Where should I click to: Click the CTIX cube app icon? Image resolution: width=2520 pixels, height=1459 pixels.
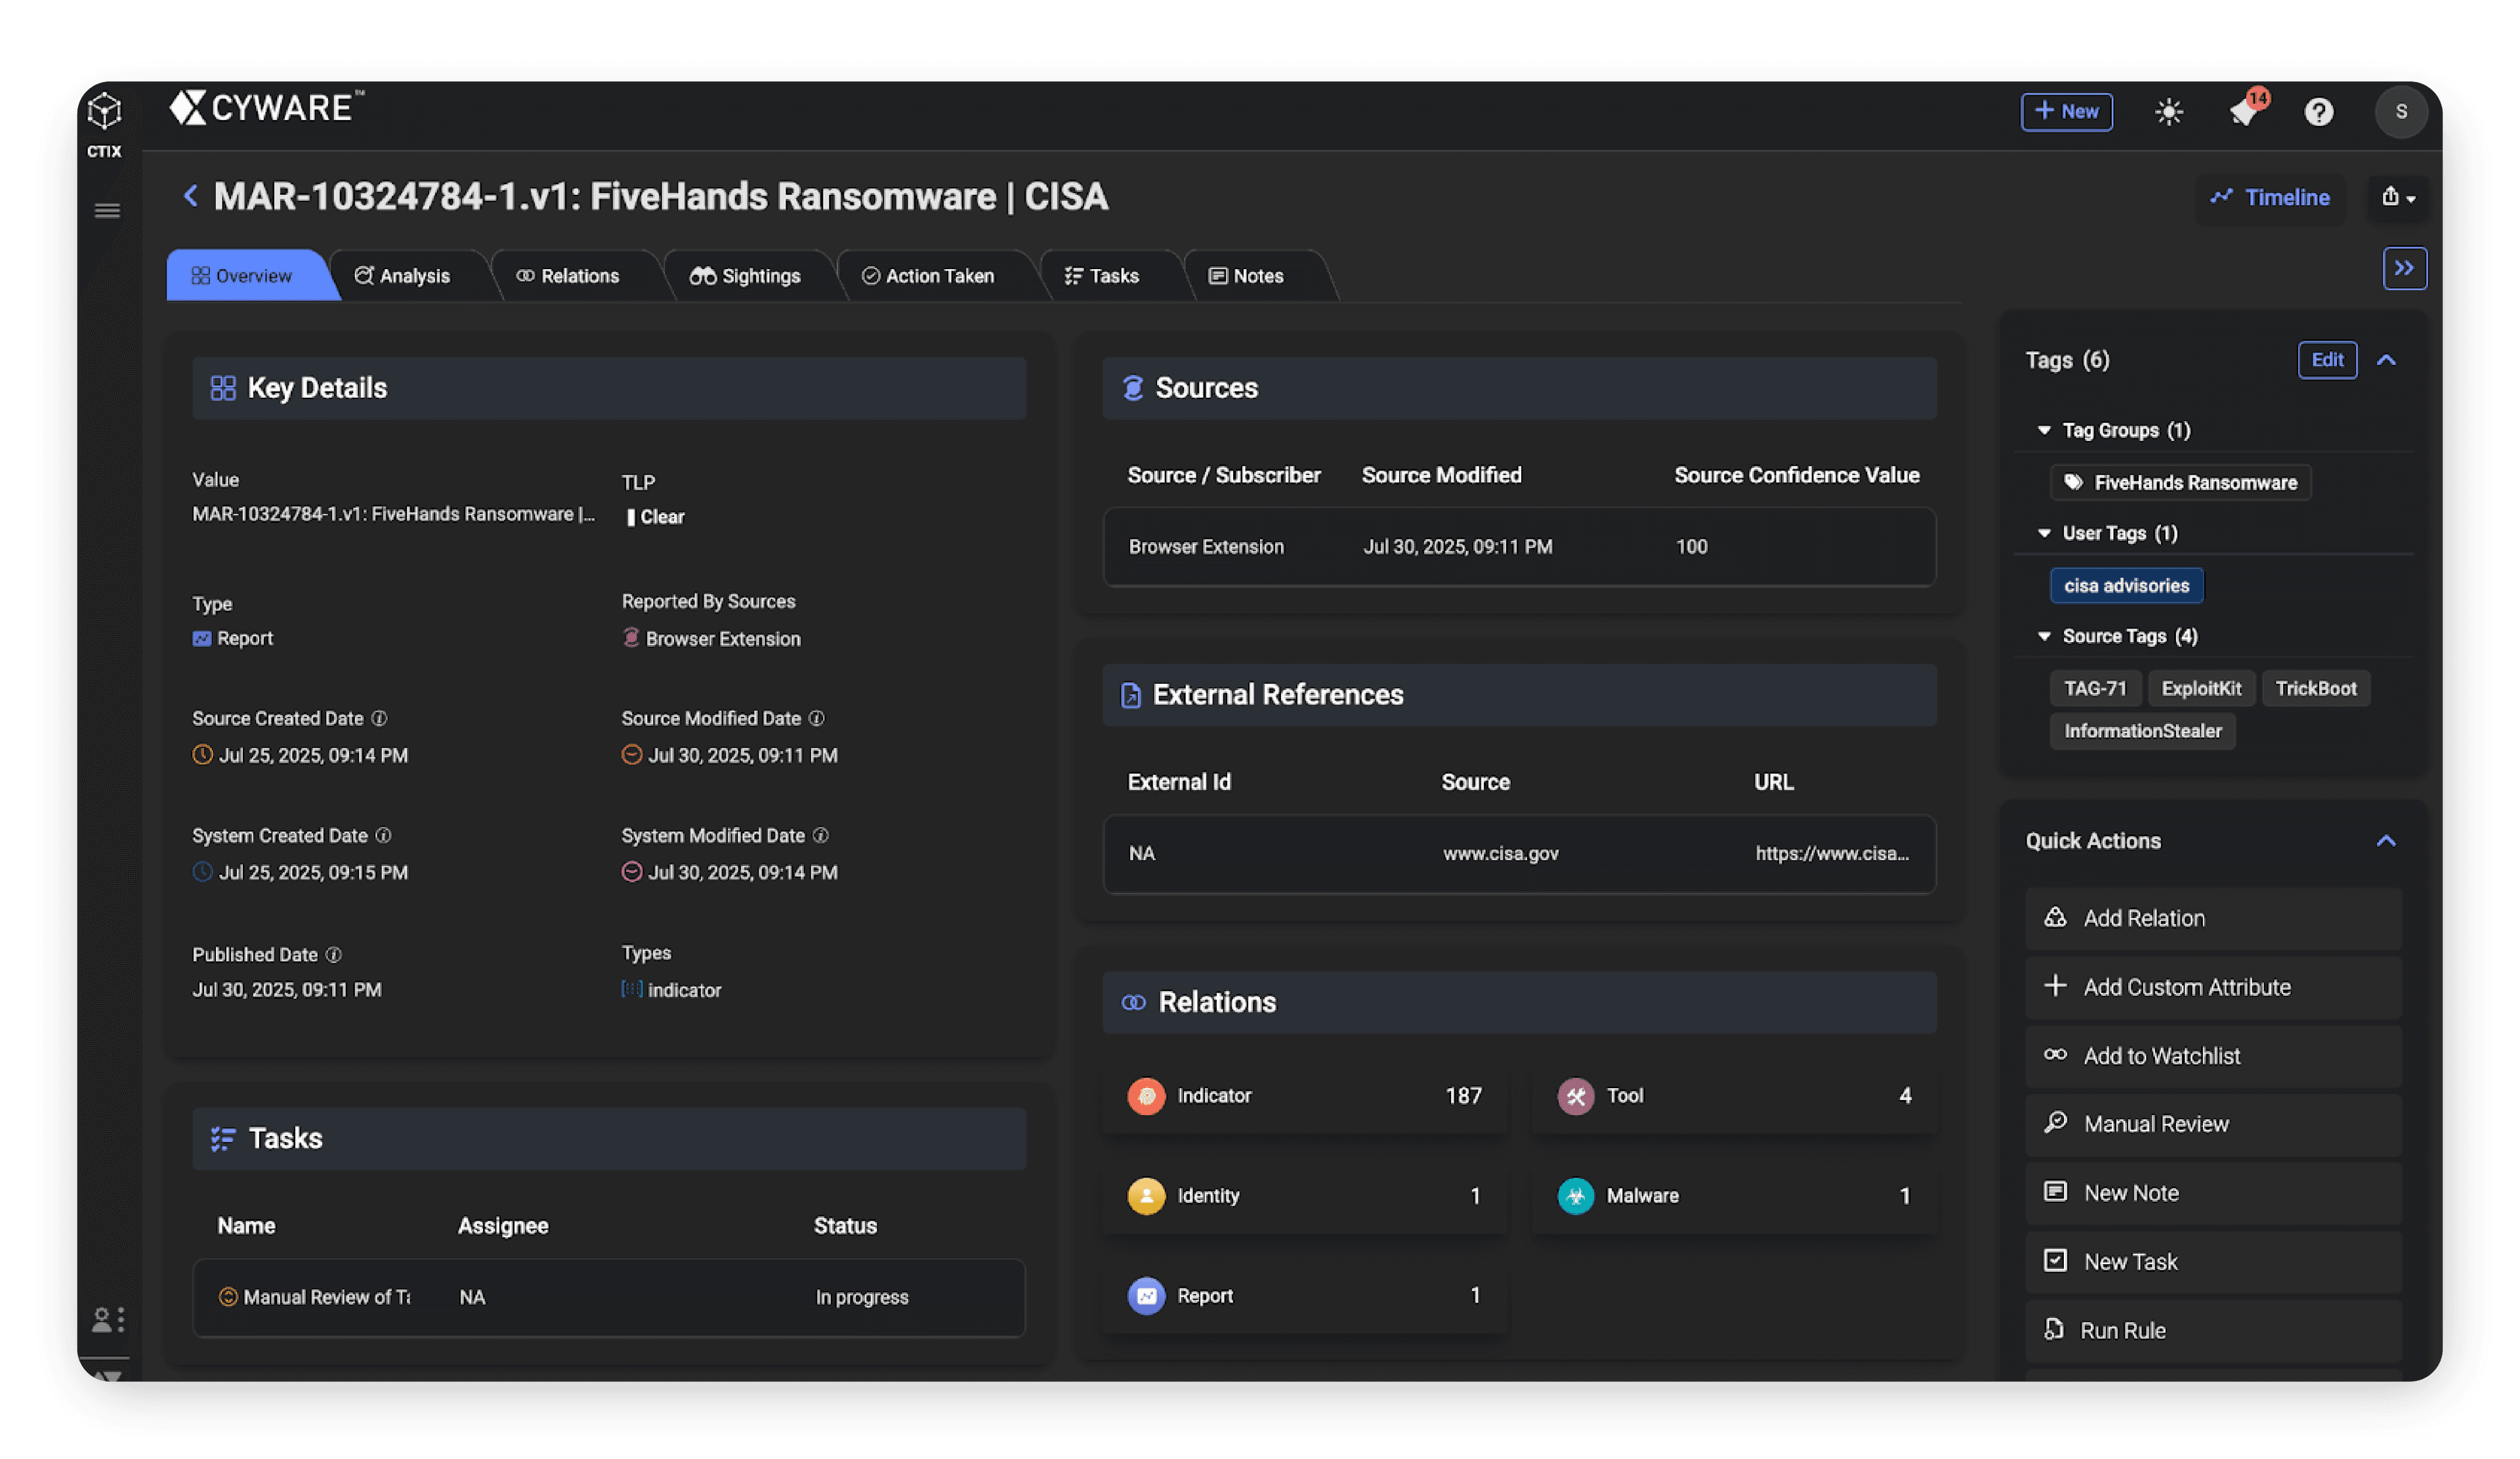[x=104, y=112]
